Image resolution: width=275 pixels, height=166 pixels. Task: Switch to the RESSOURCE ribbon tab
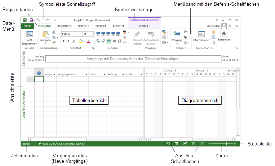(x=65, y=26)
